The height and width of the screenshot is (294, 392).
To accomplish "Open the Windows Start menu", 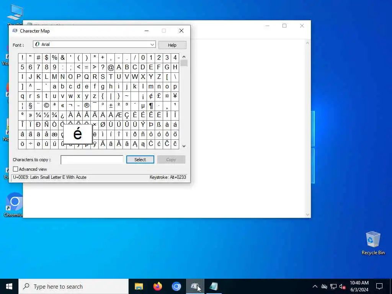I will [9, 286].
